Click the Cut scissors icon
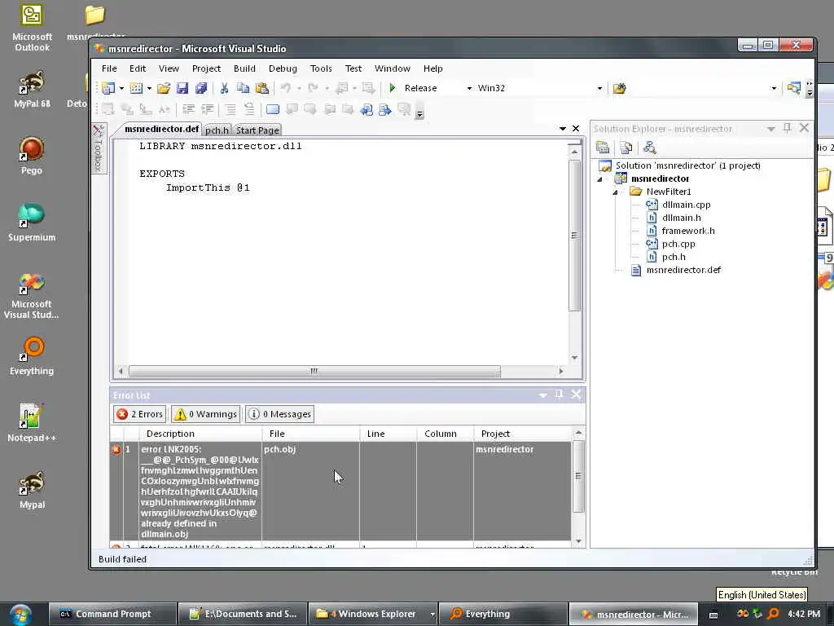 [224, 88]
